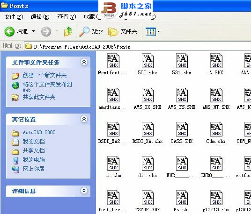251x214 pixels.
Task: Open the 查看(V) menu
Action: tap(66, 17)
